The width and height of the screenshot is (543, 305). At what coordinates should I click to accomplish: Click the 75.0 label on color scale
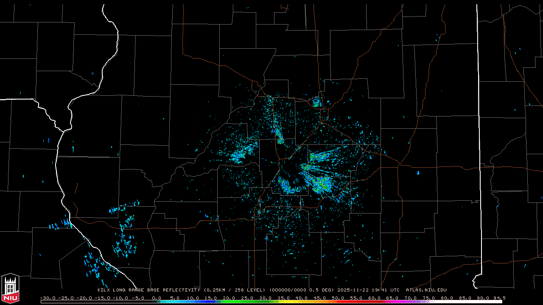[x=428, y=298]
